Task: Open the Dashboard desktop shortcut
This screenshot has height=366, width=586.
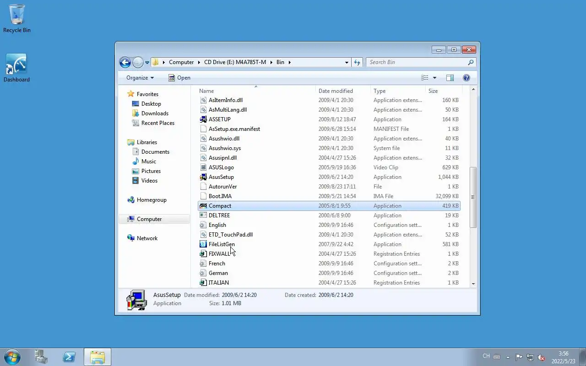Action: pos(16,68)
